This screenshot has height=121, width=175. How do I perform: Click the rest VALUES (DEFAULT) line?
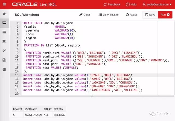52,68
